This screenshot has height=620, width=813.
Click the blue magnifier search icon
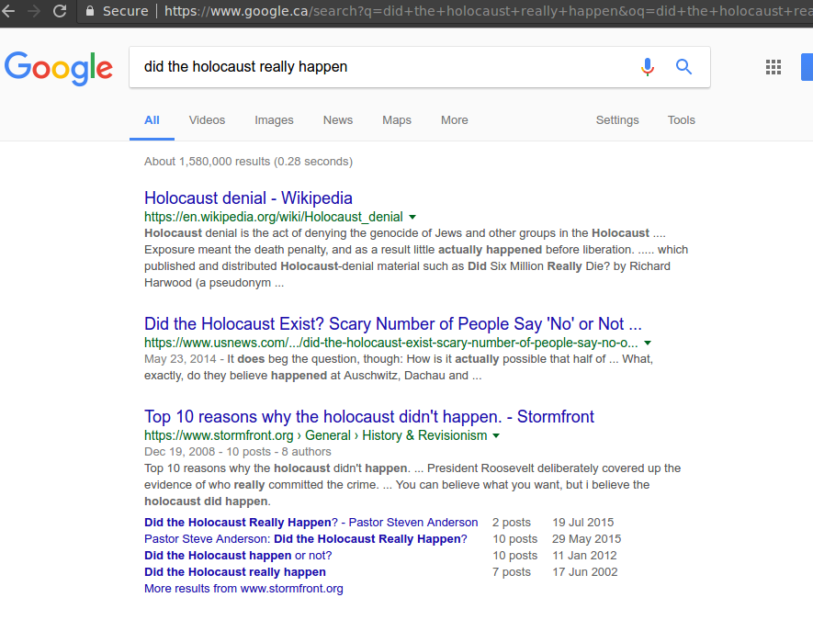click(683, 67)
